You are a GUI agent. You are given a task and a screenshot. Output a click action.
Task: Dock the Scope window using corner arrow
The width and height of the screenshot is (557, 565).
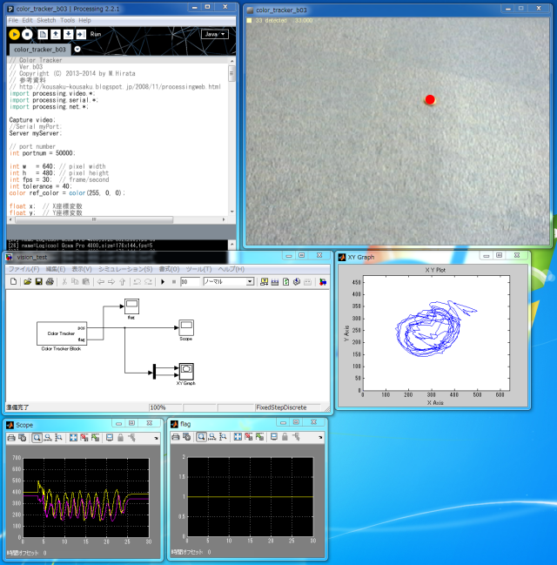(x=157, y=438)
